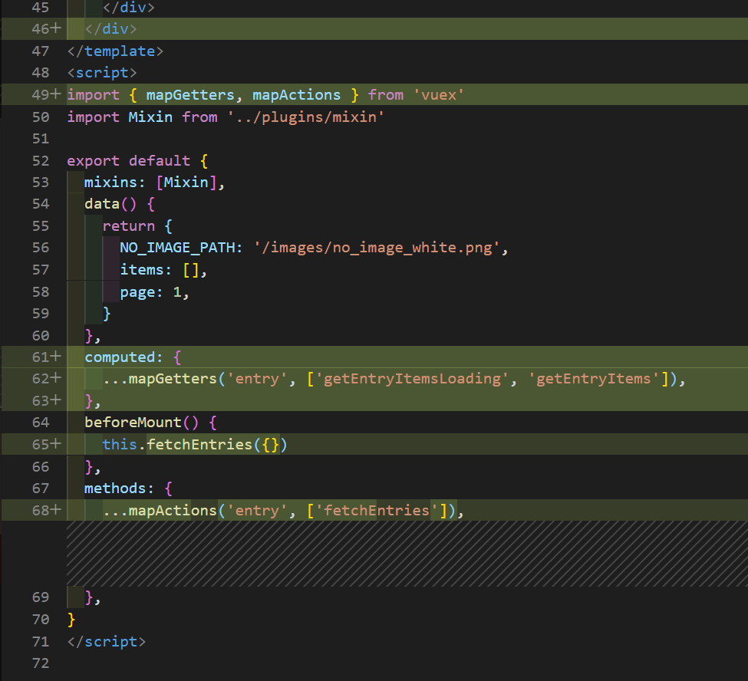Click '../plugins/mixin' import path string
This screenshot has height=681, width=748.
pos(306,117)
